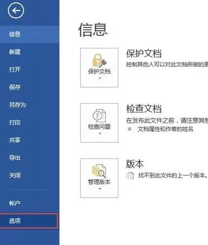Click the 管理版本 magnifier documents icon
The width and height of the screenshot is (208, 245).
click(x=99, y=171)
